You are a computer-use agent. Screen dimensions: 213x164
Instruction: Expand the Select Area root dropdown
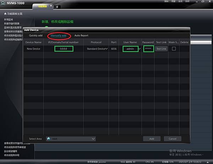click(x=93, y=139)
